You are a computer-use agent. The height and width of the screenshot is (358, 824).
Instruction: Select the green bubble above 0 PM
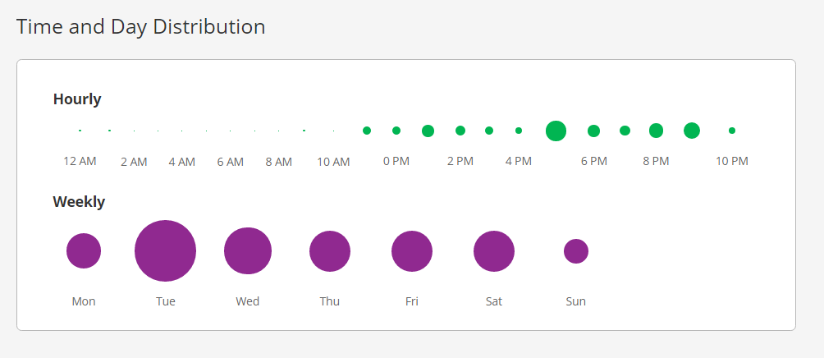coord(396,131)
